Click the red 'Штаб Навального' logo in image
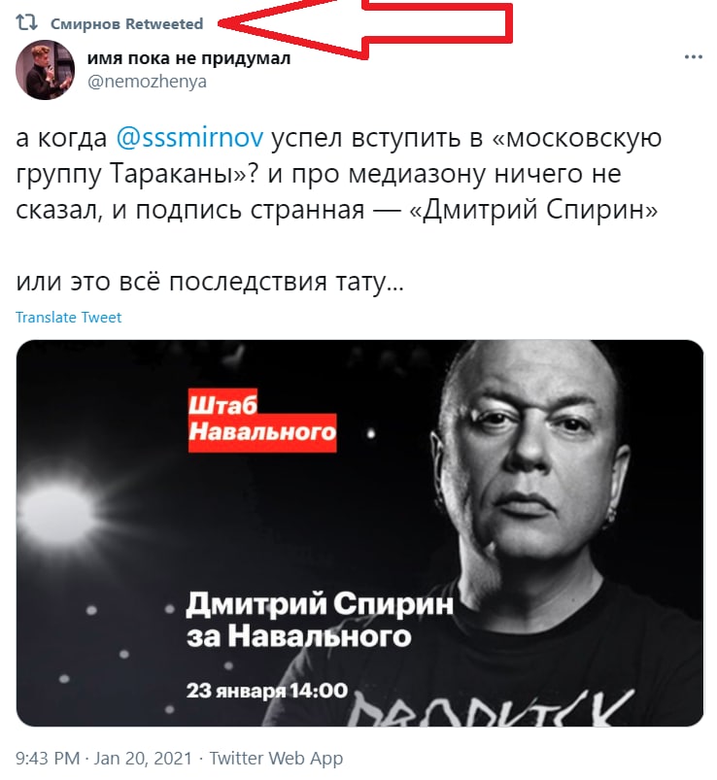Viewport: 717px width, 780px height. (x=262, y=421)
